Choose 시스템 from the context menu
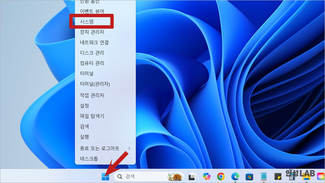 (x=105, y=22)
